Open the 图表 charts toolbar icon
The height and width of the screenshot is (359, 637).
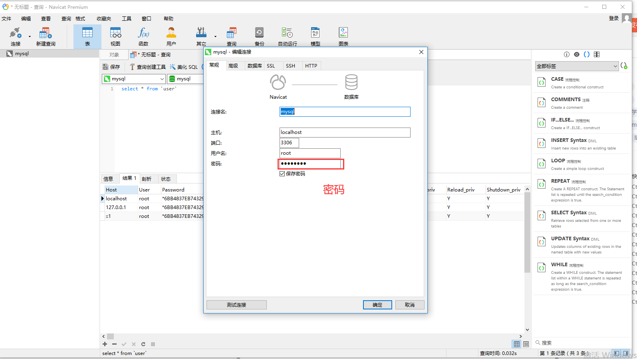point(343,36)
